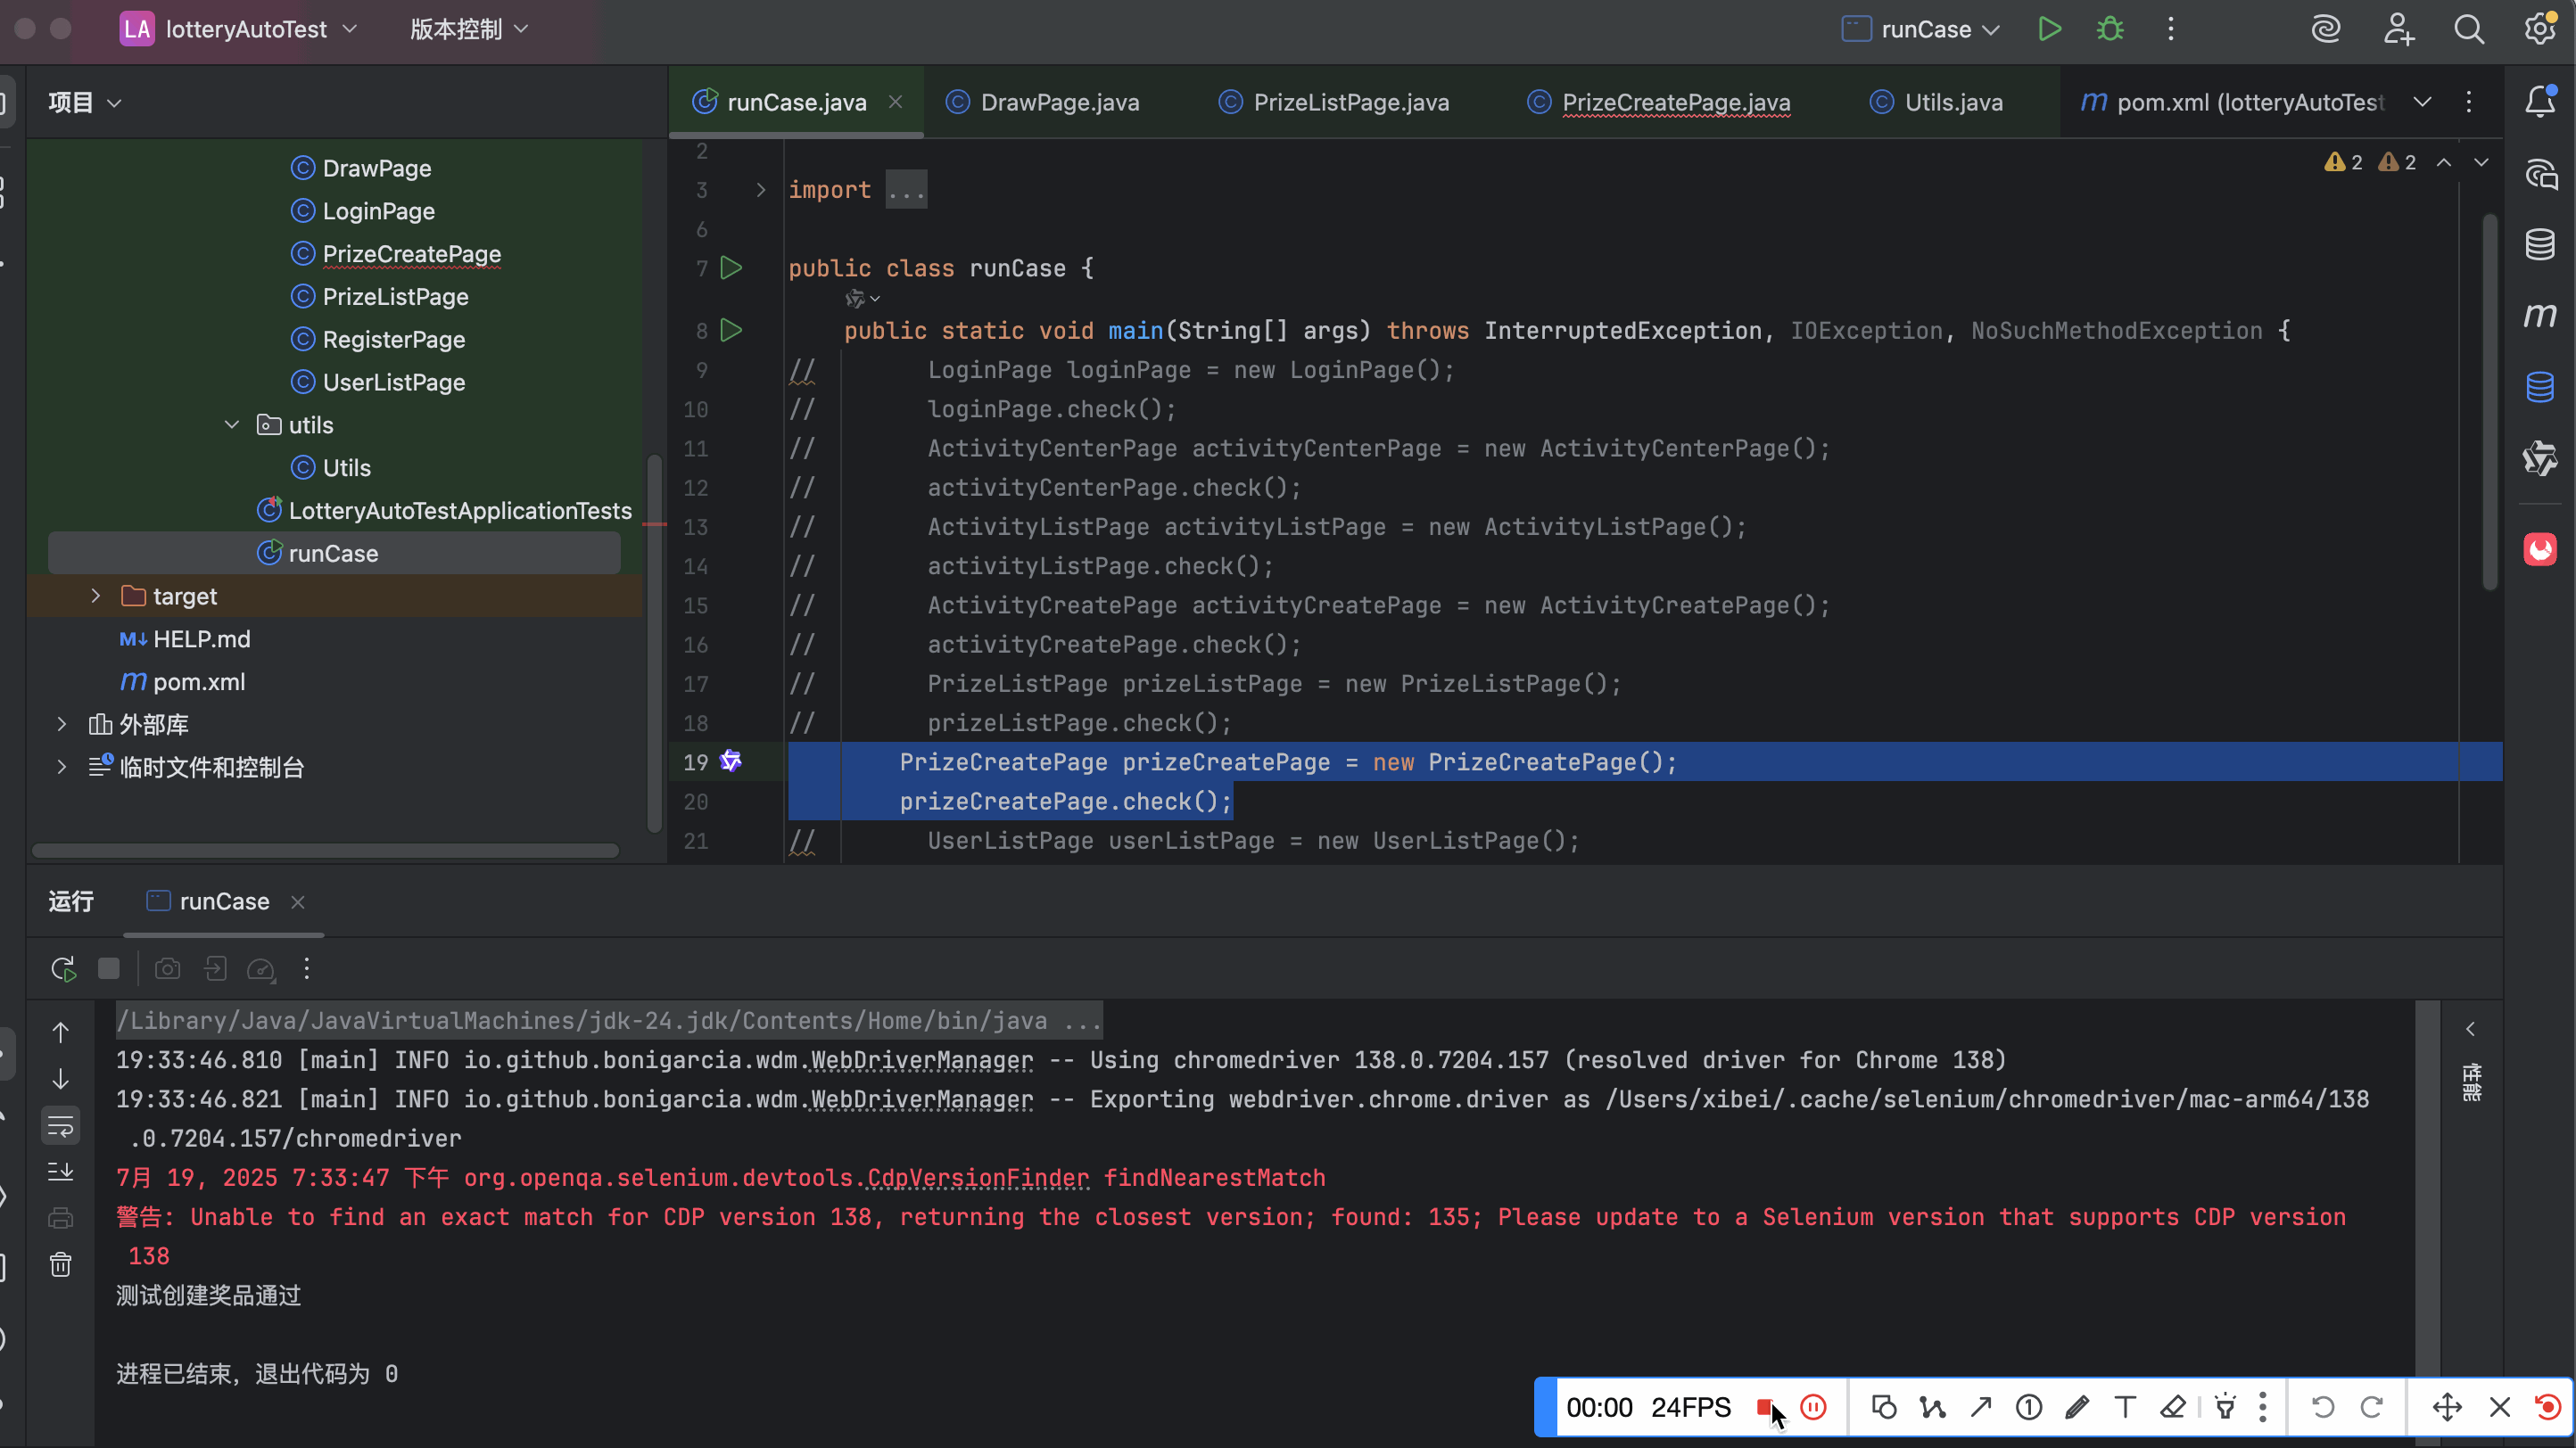Open the lotteryAutoTest project dropdown
Viewport: 2576px width, 1448px height.
point(238,29)
